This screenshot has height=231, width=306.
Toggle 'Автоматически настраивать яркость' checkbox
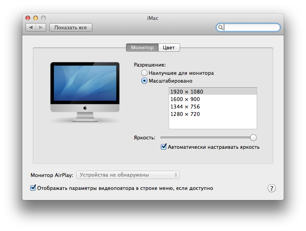click(x=164, y=147)
